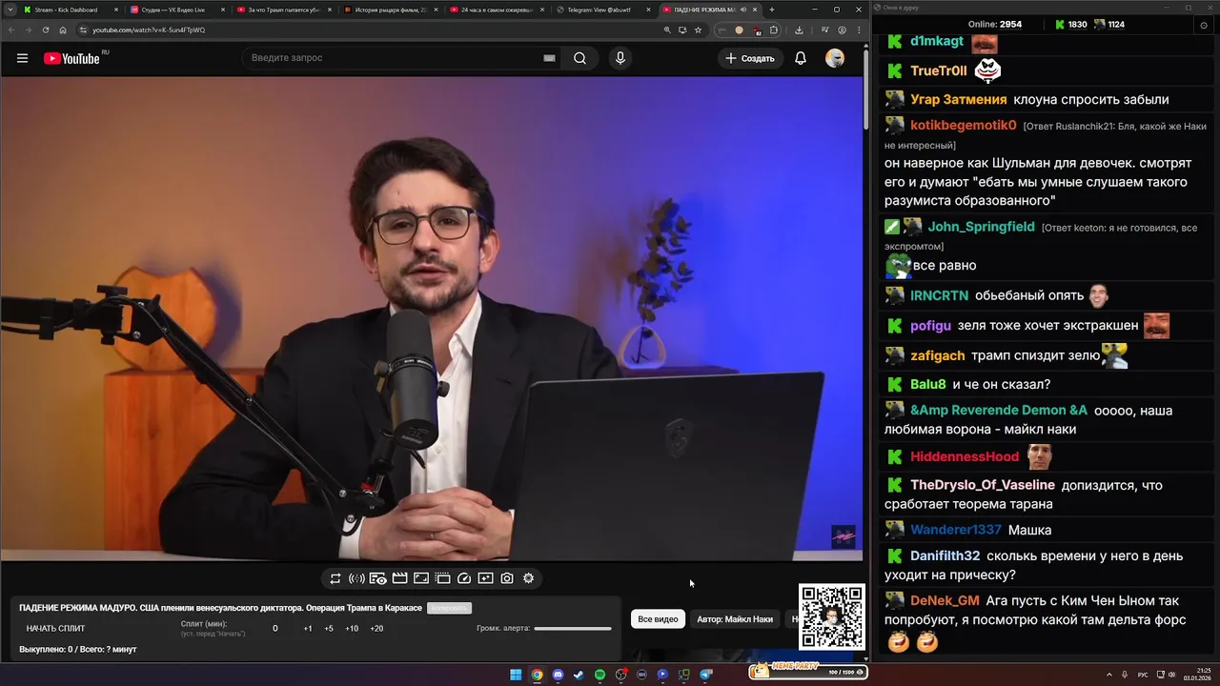Click the youtube.com address bar

(372, 30)
